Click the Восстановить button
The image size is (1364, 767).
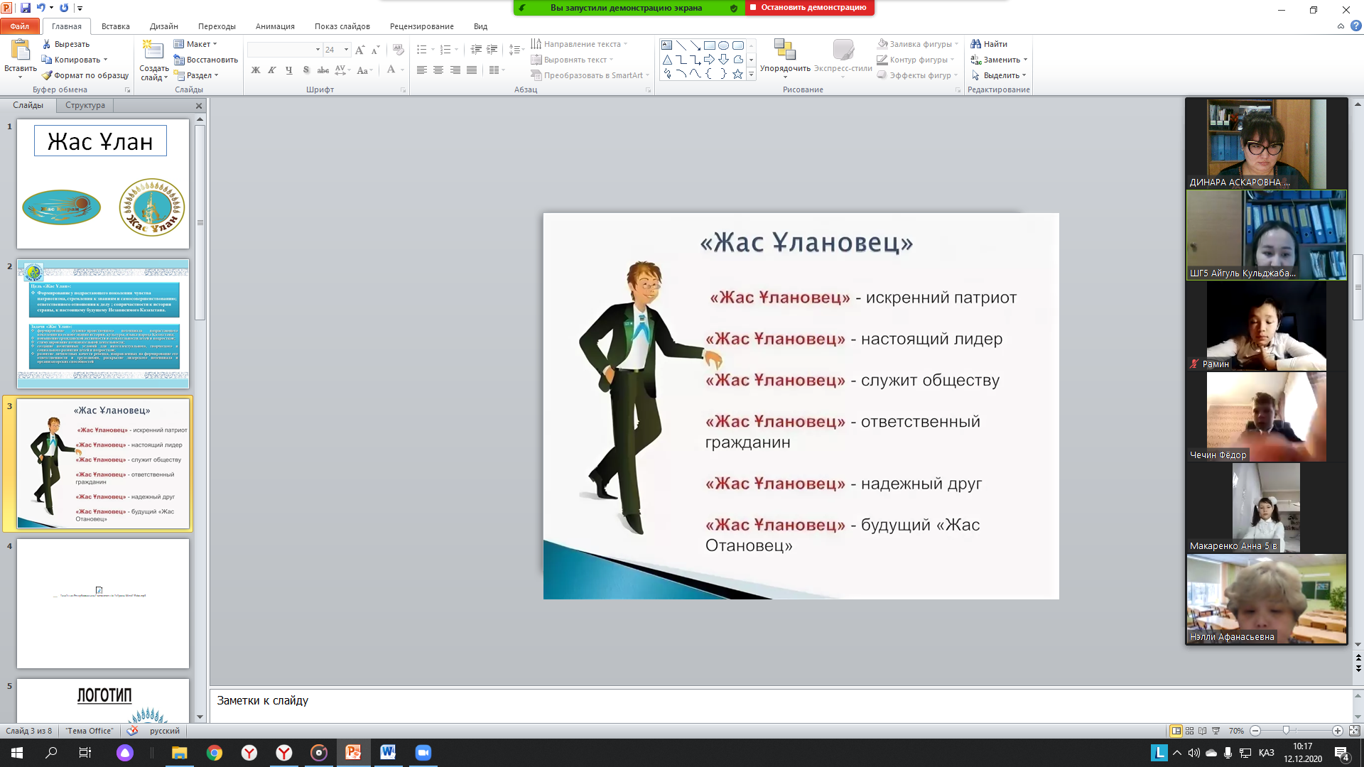(x=206, y=60)
